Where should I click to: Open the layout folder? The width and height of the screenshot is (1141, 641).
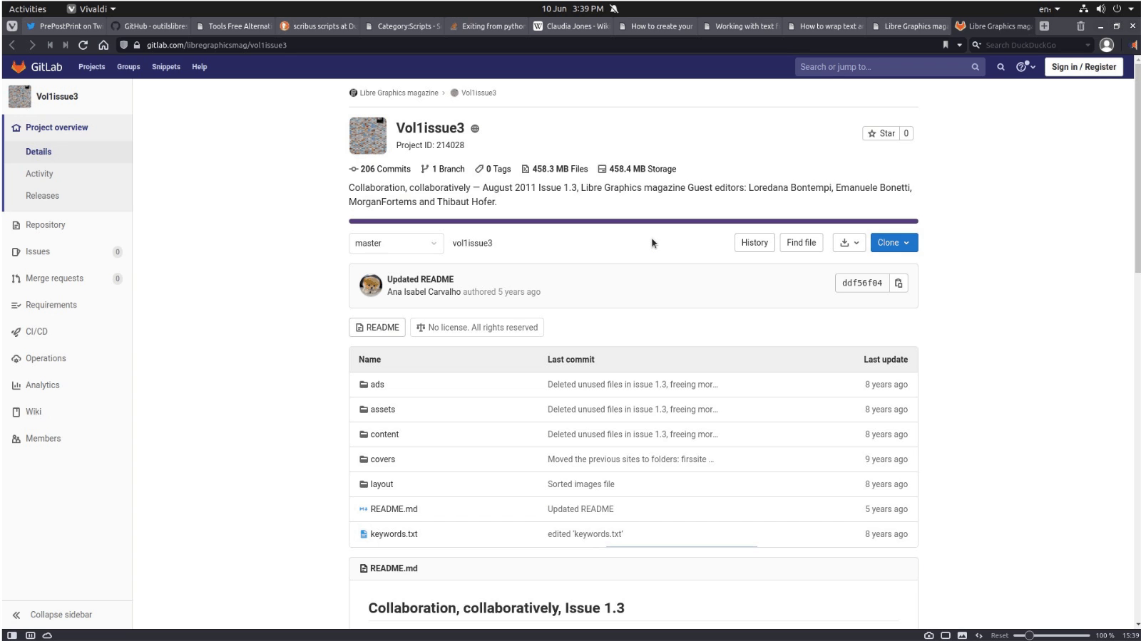(x=382, y=484)
